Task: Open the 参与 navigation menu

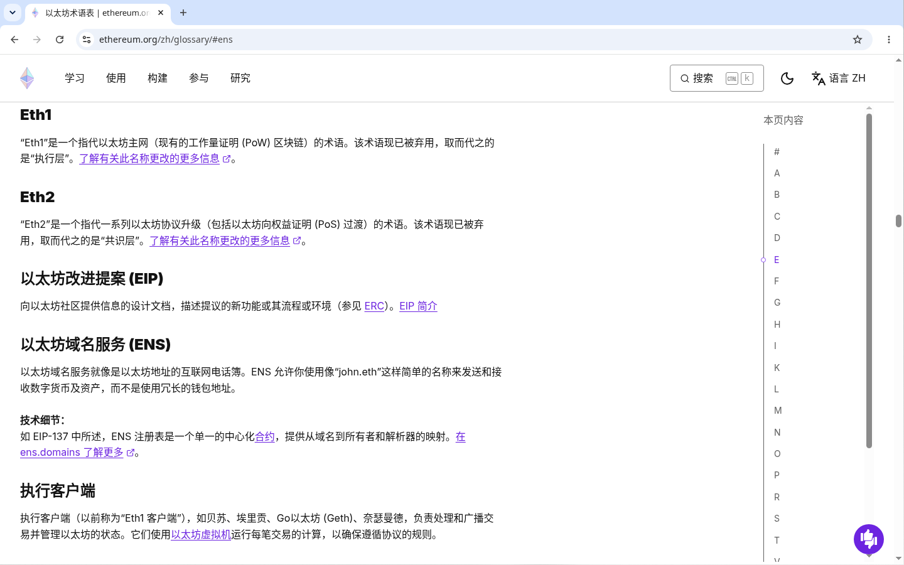Action: click(199, 78)
